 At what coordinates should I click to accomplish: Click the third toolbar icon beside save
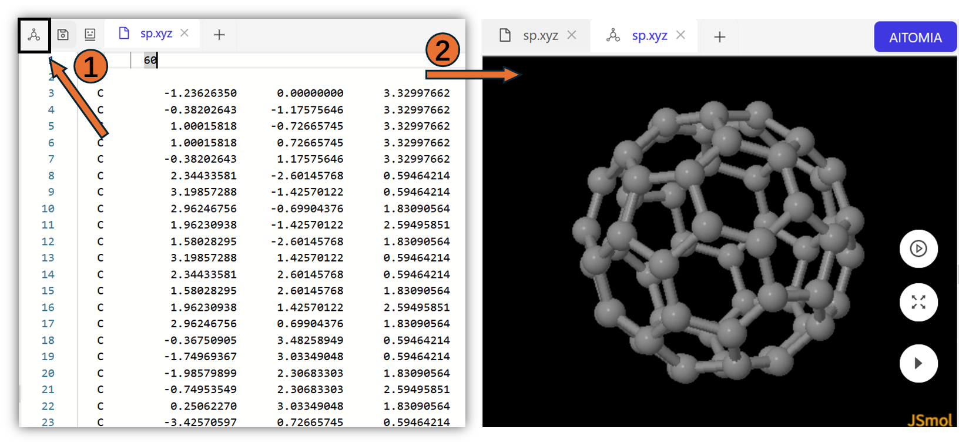[x=90, y=35]
